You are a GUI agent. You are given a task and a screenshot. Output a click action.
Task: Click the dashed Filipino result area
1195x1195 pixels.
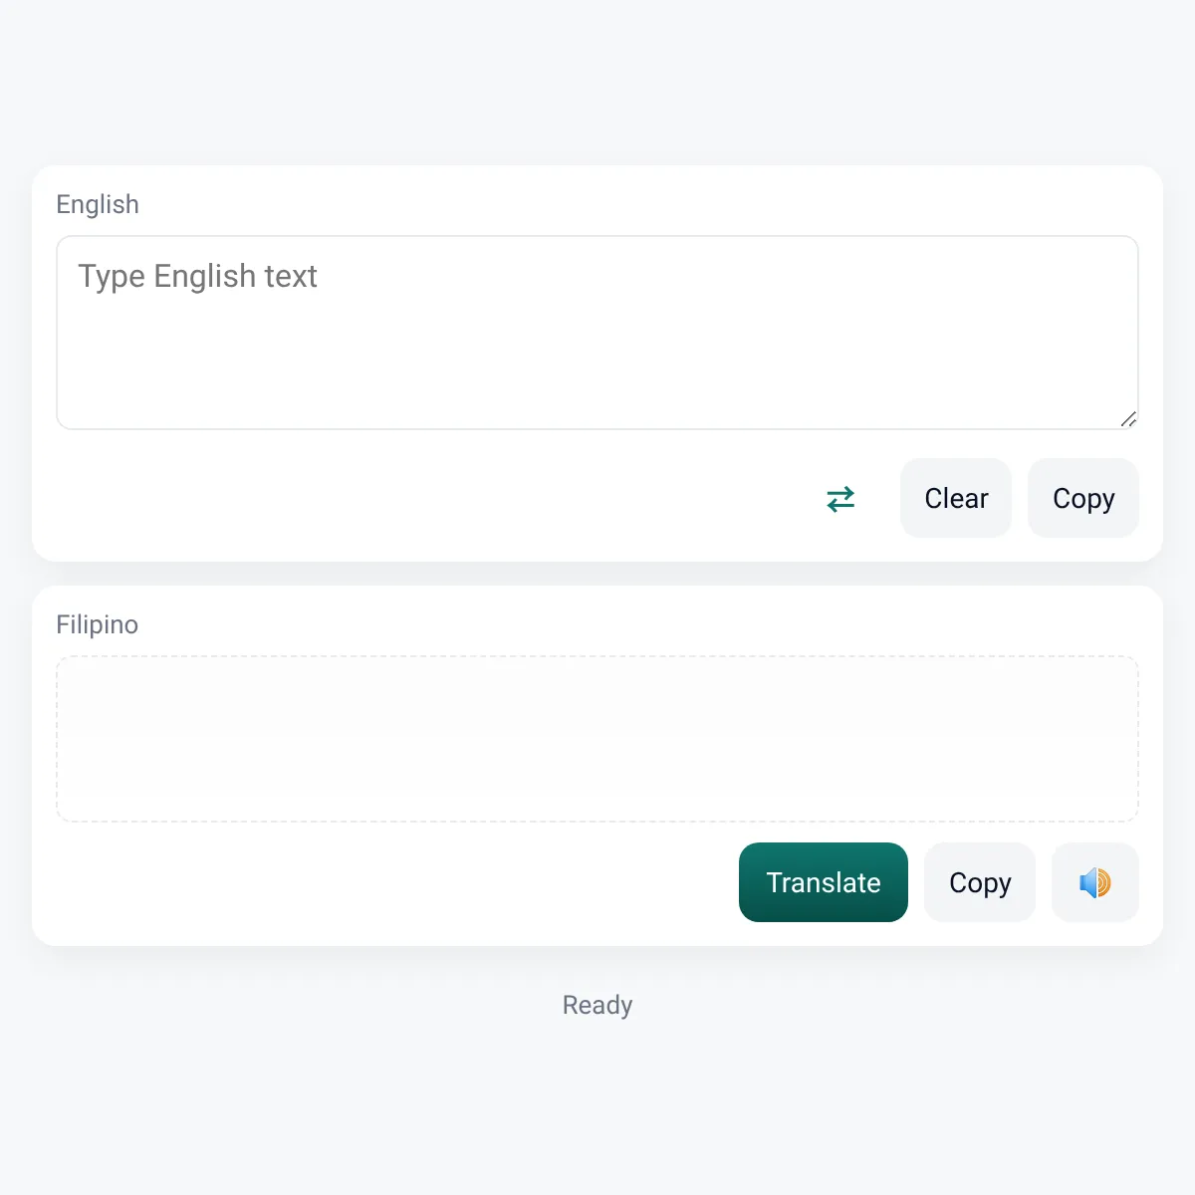[x=597, y=739]
